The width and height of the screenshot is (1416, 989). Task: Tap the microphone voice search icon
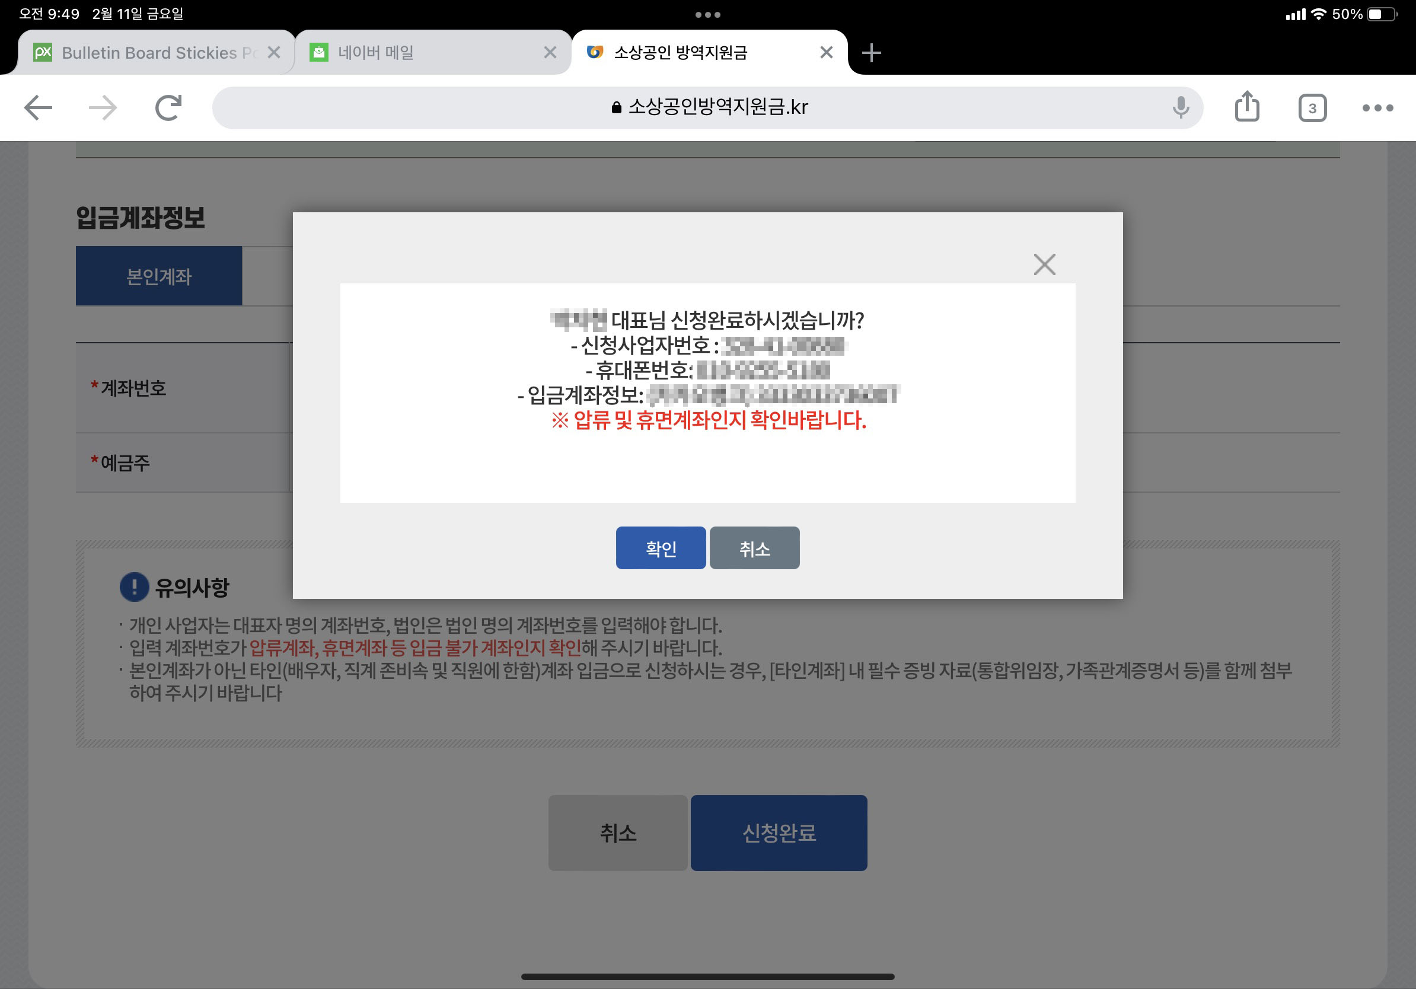pos(1181,108)
